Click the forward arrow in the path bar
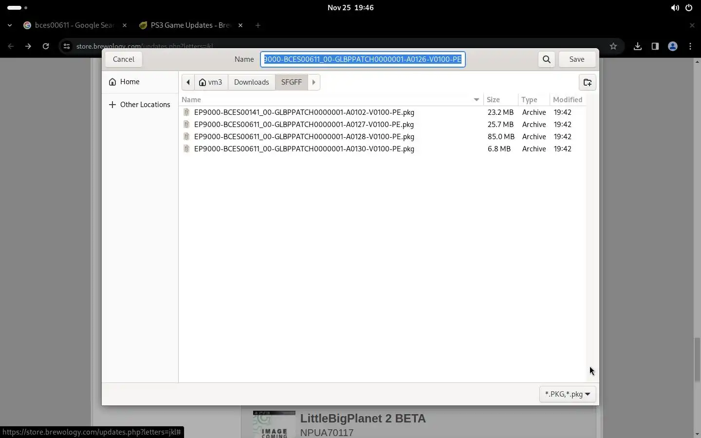The image size is (701, 438). 314,82
